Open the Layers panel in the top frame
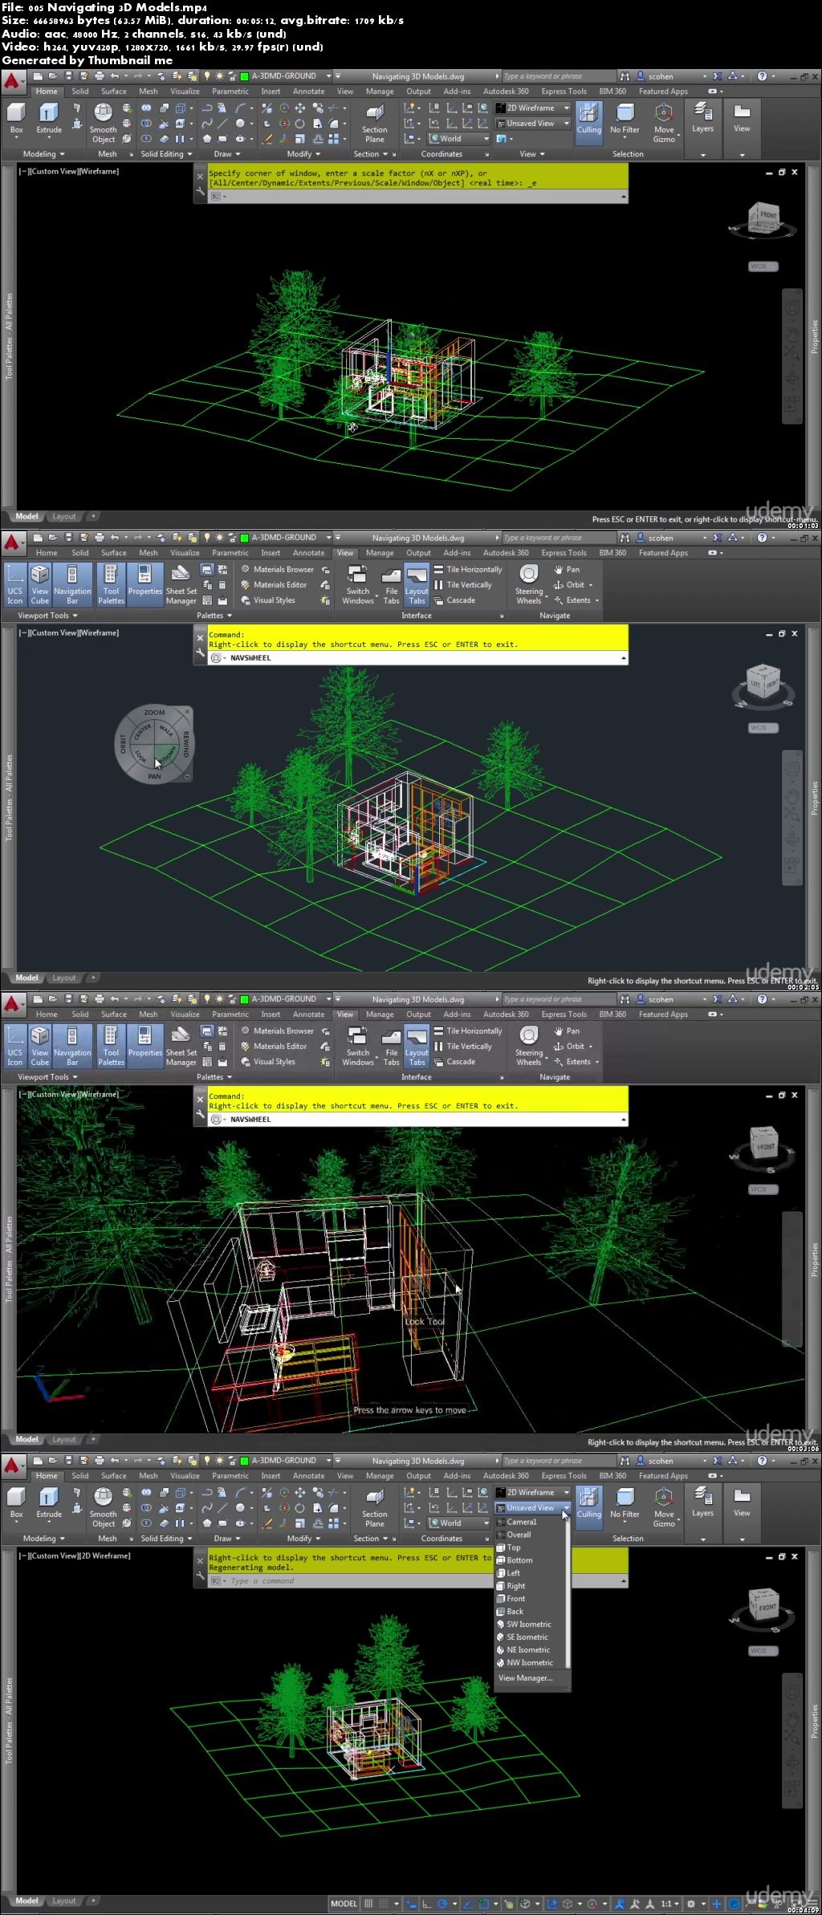 (702, 118)
